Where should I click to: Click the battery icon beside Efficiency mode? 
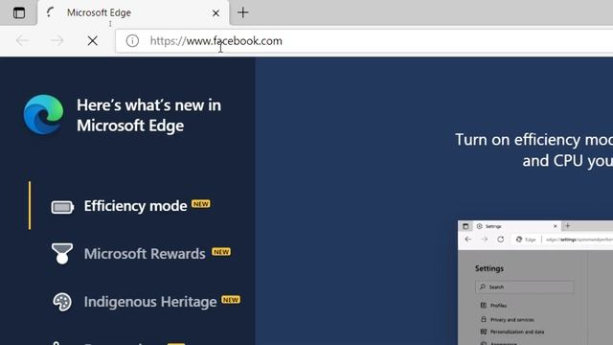[62, 207]
